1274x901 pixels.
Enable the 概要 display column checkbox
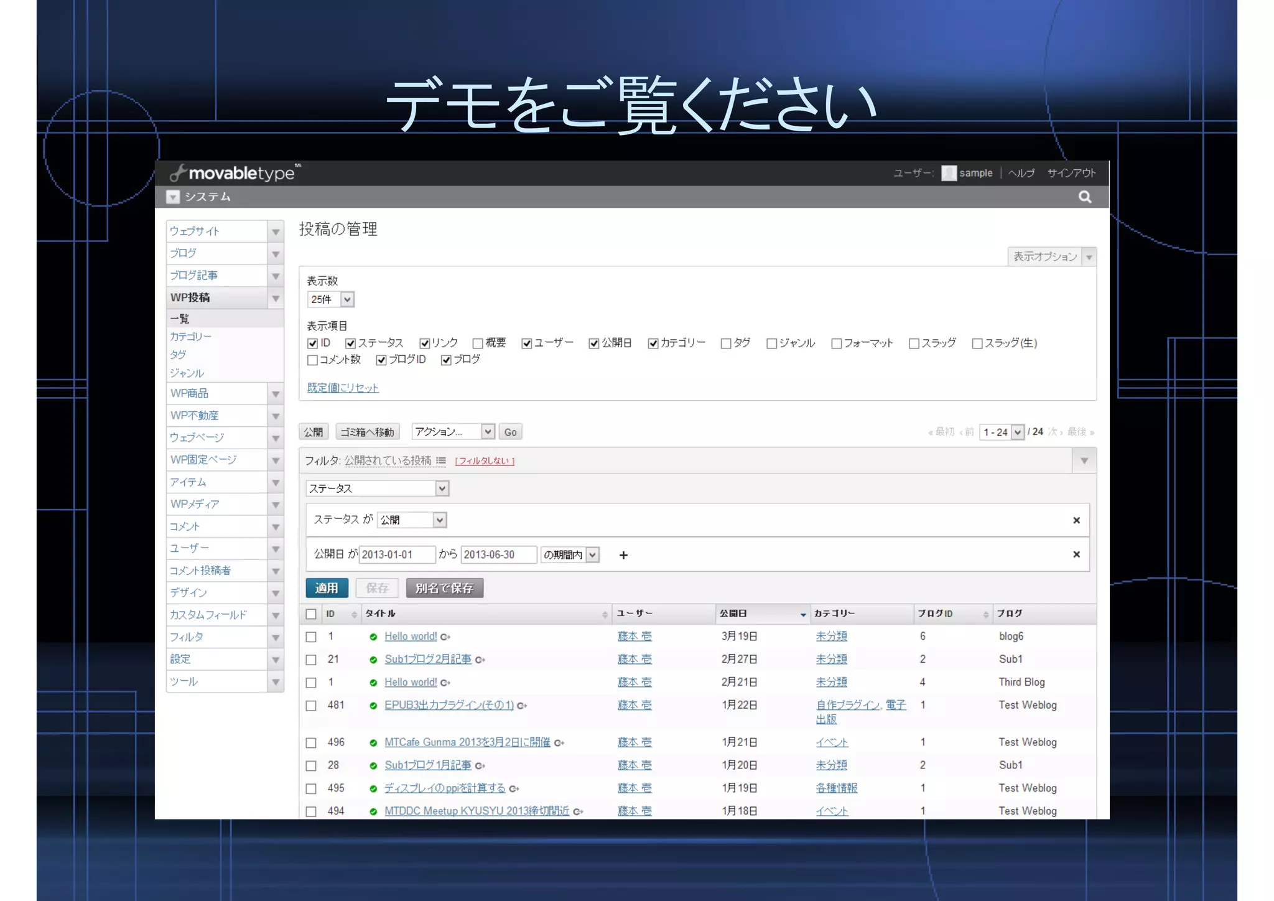[478, 343]
